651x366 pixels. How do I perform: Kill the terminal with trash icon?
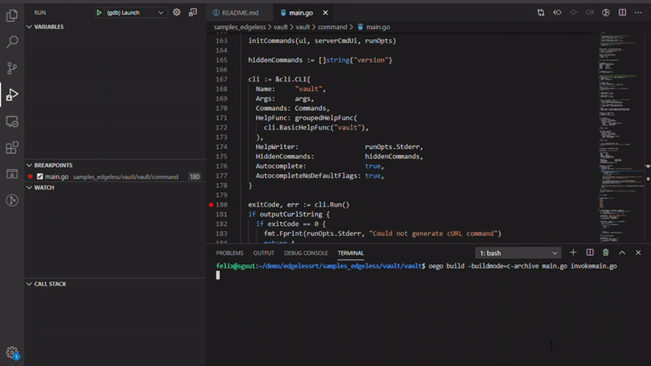point(605,253)
